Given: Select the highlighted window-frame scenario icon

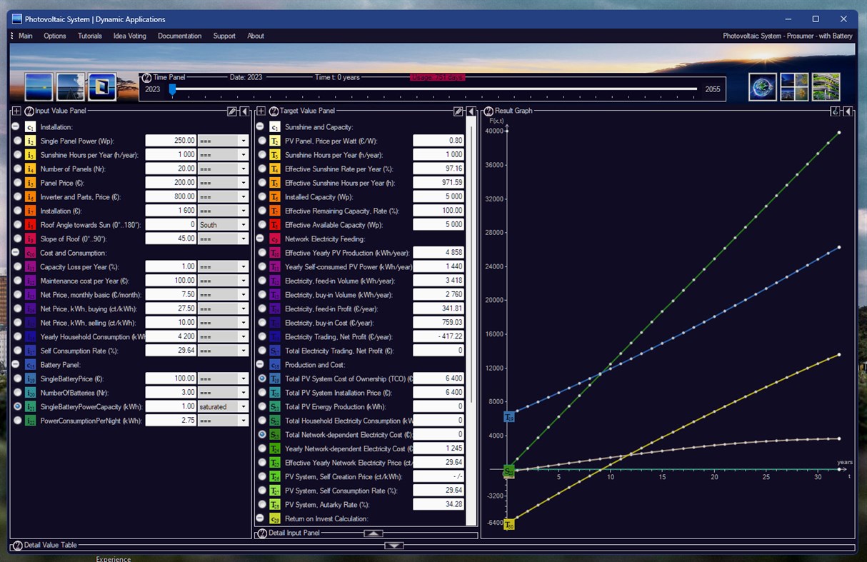Looking at the screenshot, I should (x=102, y=86).
